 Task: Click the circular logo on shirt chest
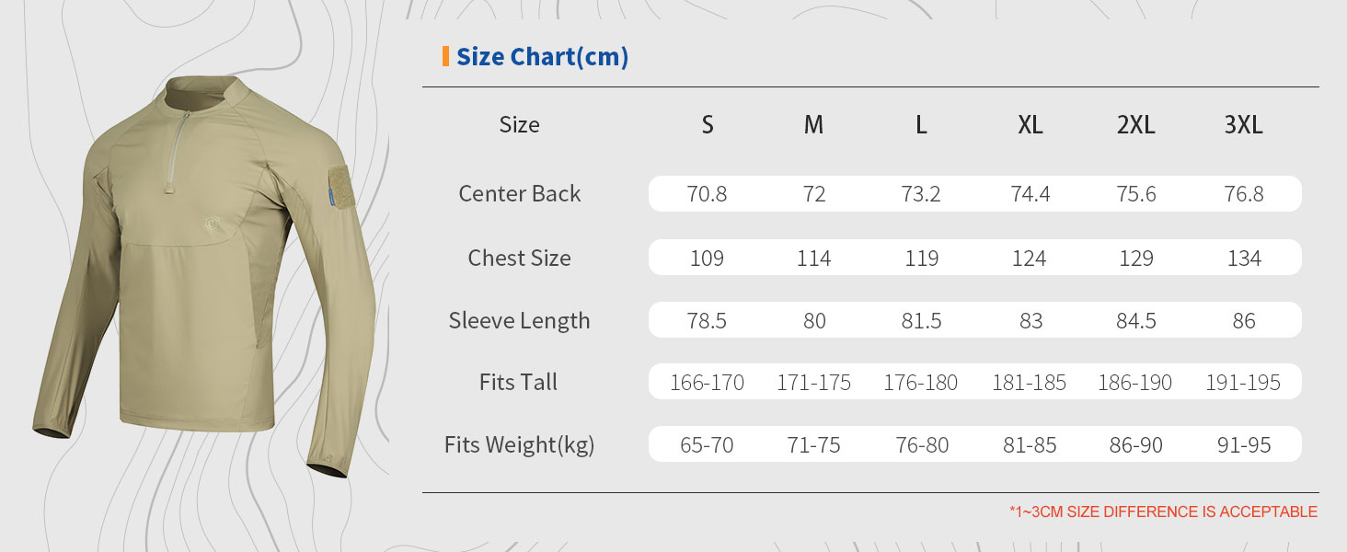click(213, 222)
